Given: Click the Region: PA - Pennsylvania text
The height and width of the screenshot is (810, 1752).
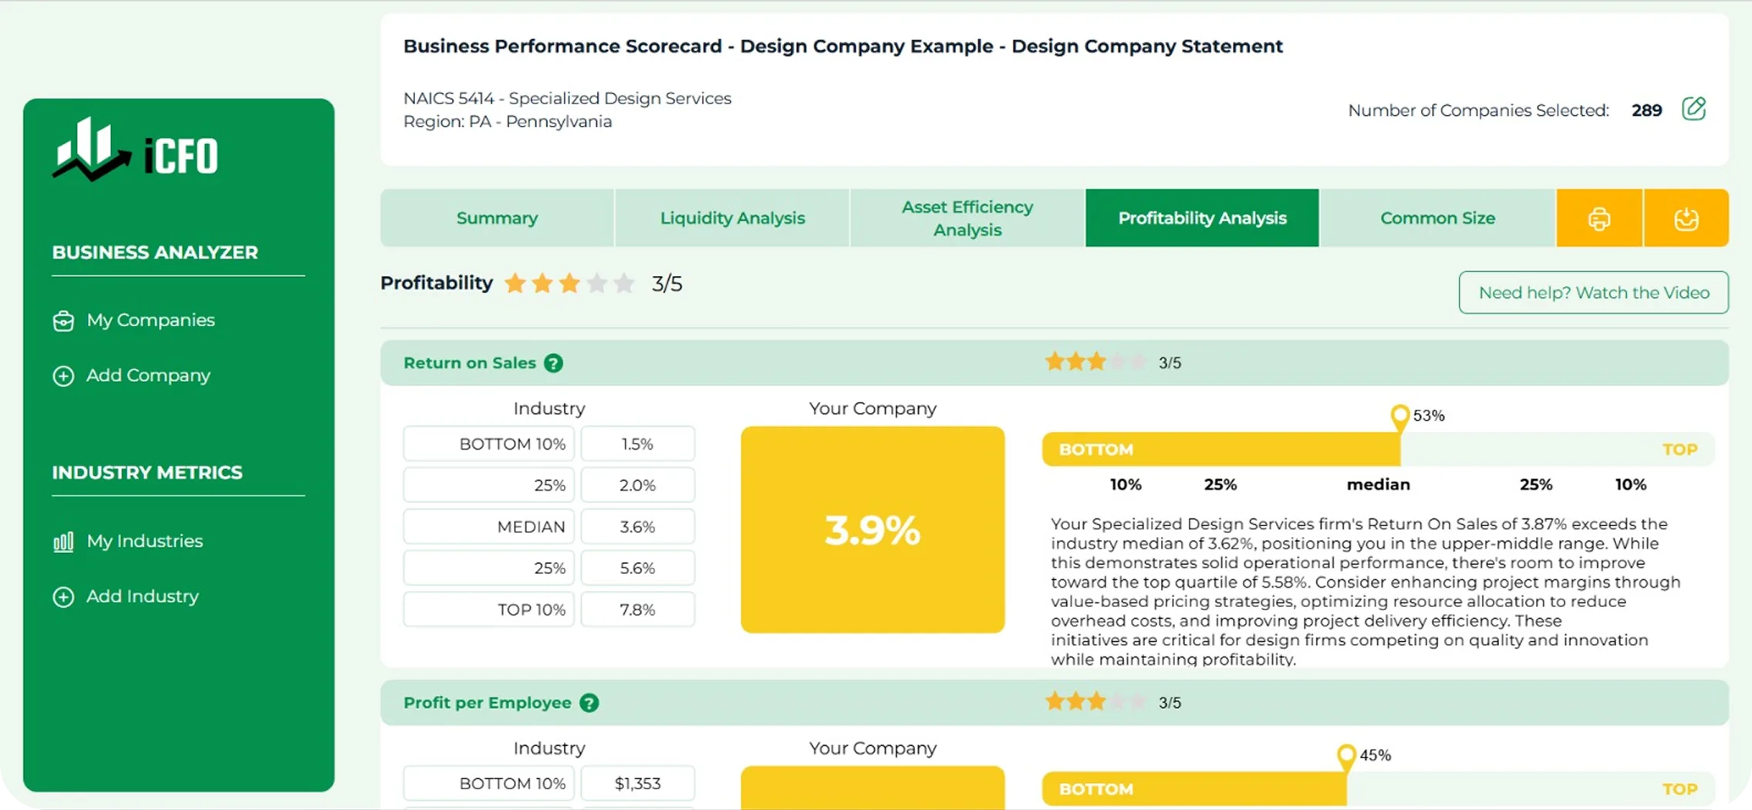Looking at the screenshot, I should (508, 122).
